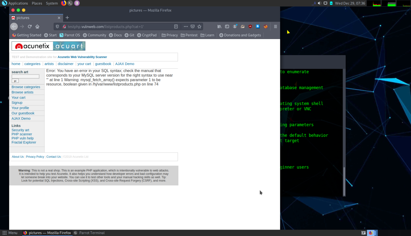Click the date and time clock

point(350,3)
